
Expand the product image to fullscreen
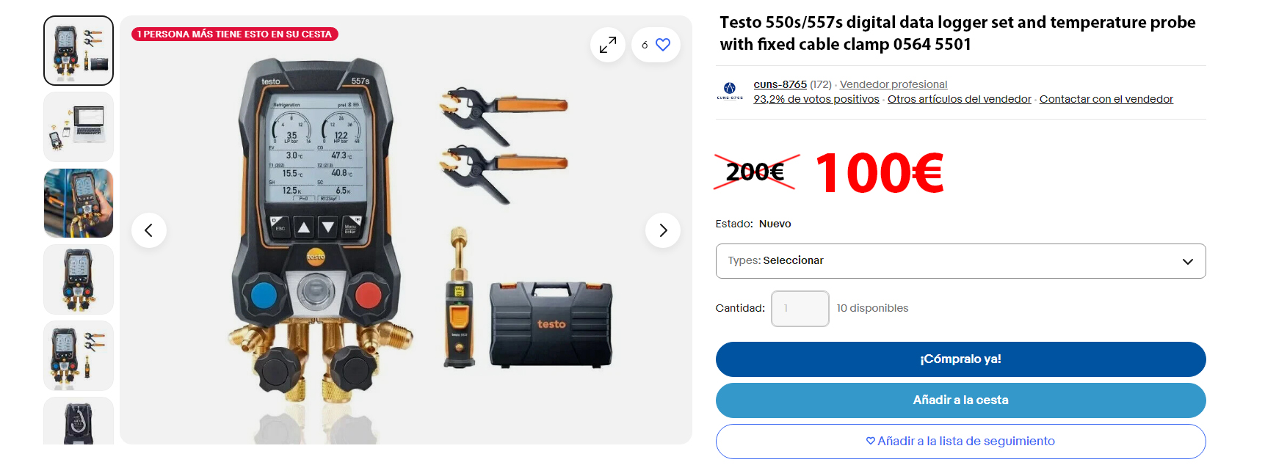pos(608,45)
